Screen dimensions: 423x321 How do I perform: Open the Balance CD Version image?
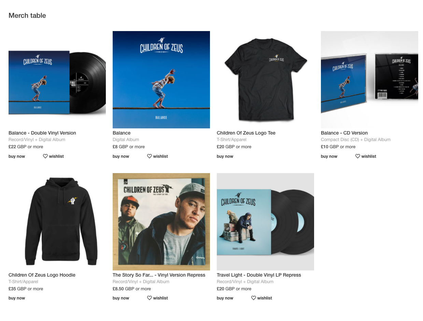click(369, 80)
